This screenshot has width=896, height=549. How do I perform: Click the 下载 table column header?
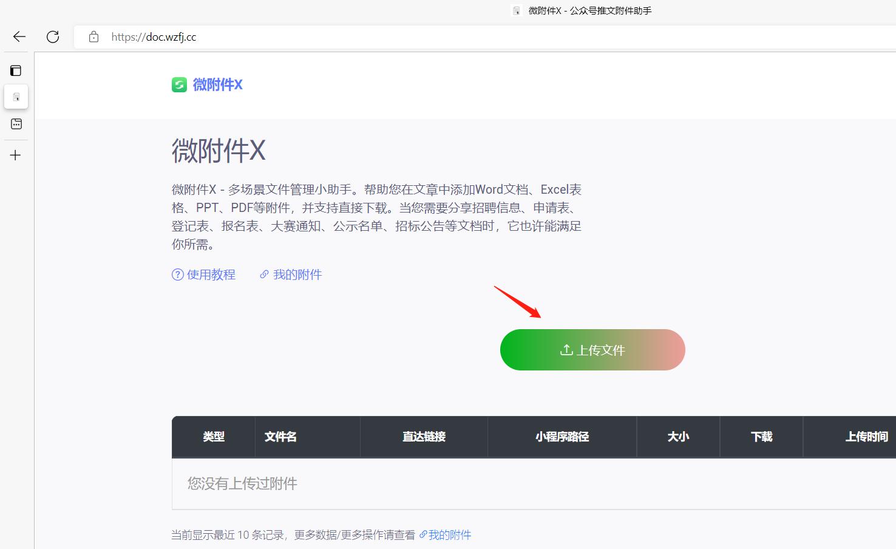click(x=761, y=437)
